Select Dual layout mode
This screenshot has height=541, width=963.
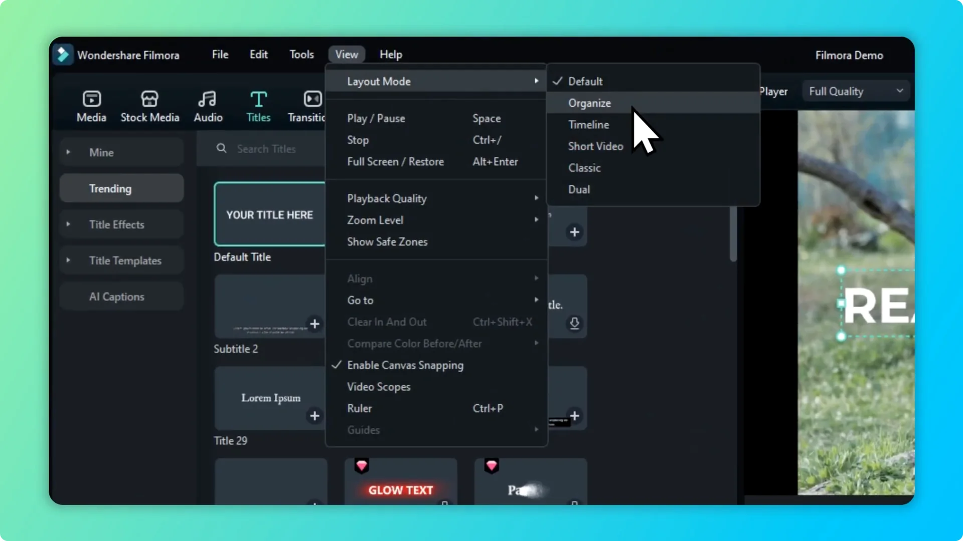(x=653, y=189)
